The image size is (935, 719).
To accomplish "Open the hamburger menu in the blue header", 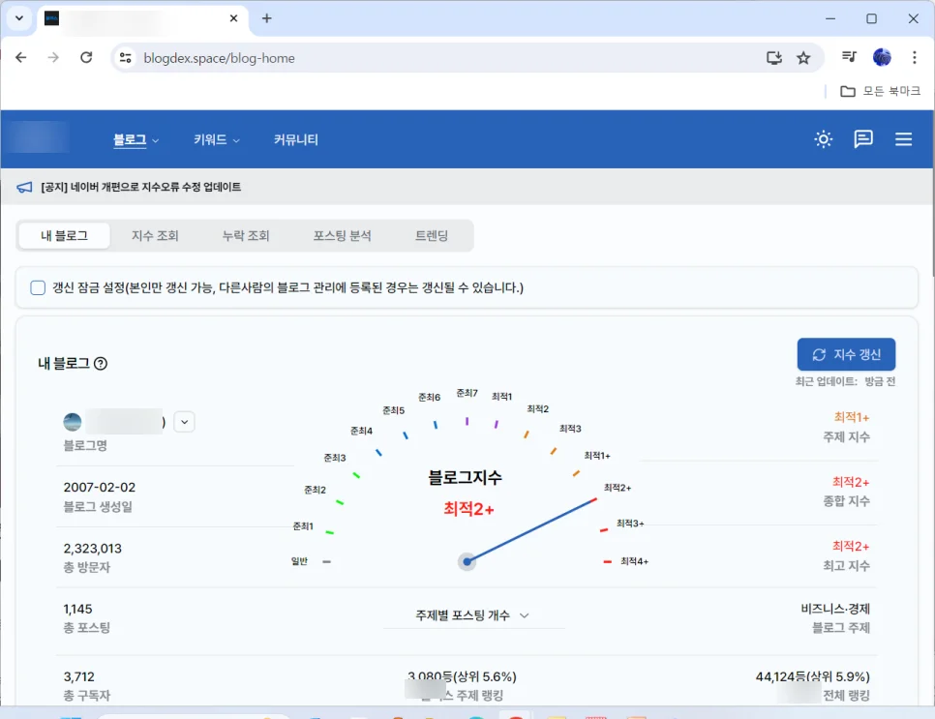I will [x=903, y=139].
